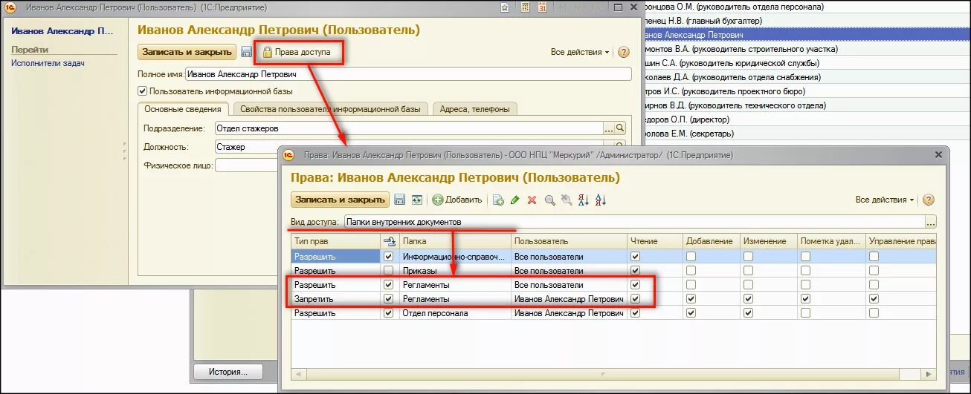
Task: Click left arrow of table scrollbar
Action: [297, 374]
